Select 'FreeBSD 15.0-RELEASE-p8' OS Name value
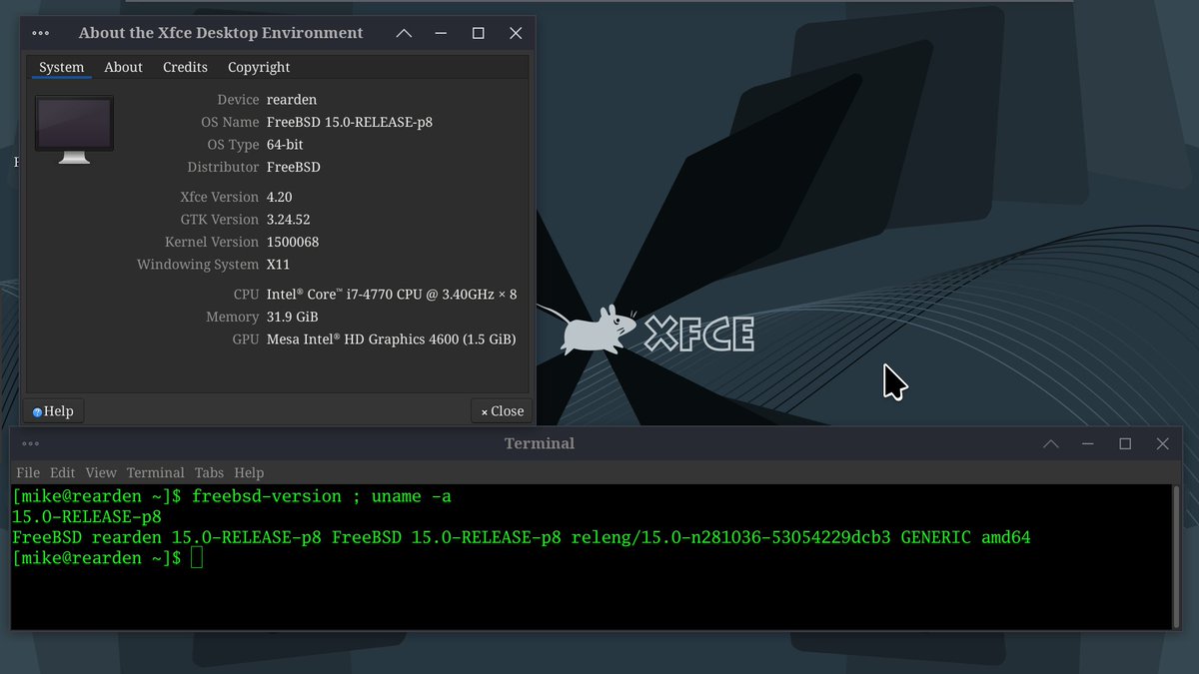 (x=350, y=122)
